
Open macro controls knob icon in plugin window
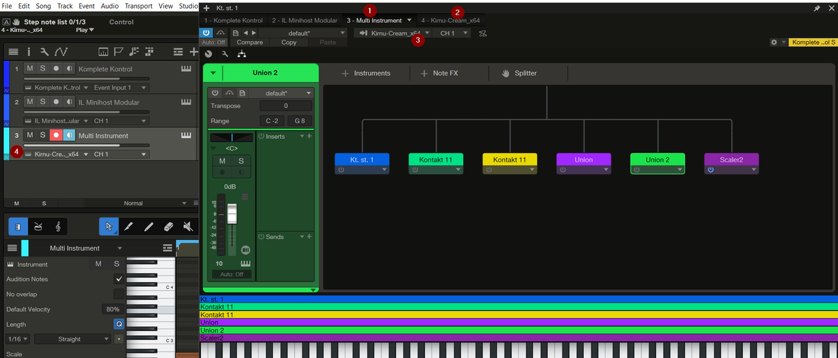(x=209, y=54)
